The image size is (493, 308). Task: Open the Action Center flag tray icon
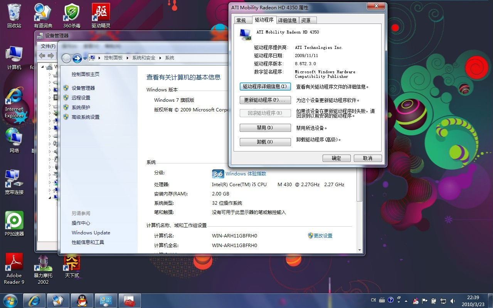pyautogui.click(x=425, y=300)
